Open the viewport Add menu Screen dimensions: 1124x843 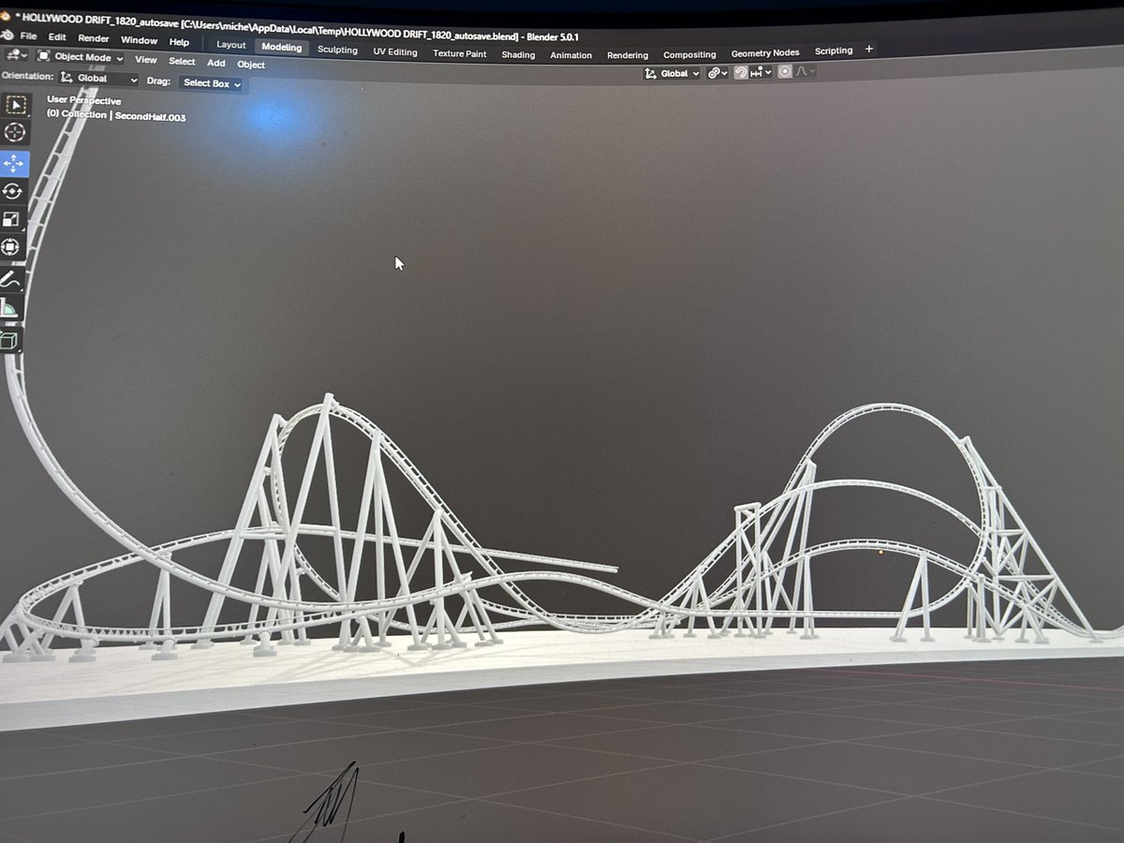pos(216,63)
